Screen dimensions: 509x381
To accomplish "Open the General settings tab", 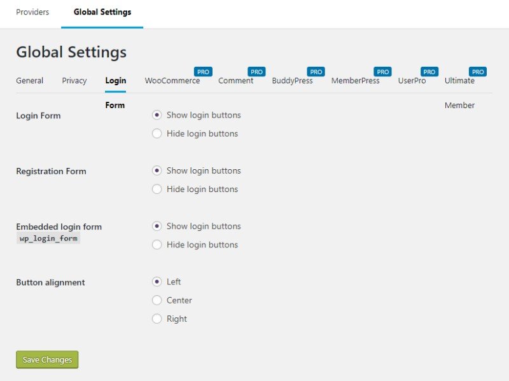I will coord(29,80).
